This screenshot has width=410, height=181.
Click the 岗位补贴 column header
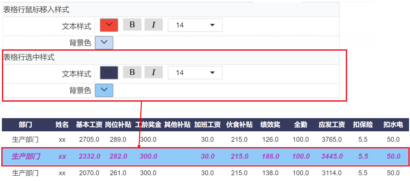[118, 125]
